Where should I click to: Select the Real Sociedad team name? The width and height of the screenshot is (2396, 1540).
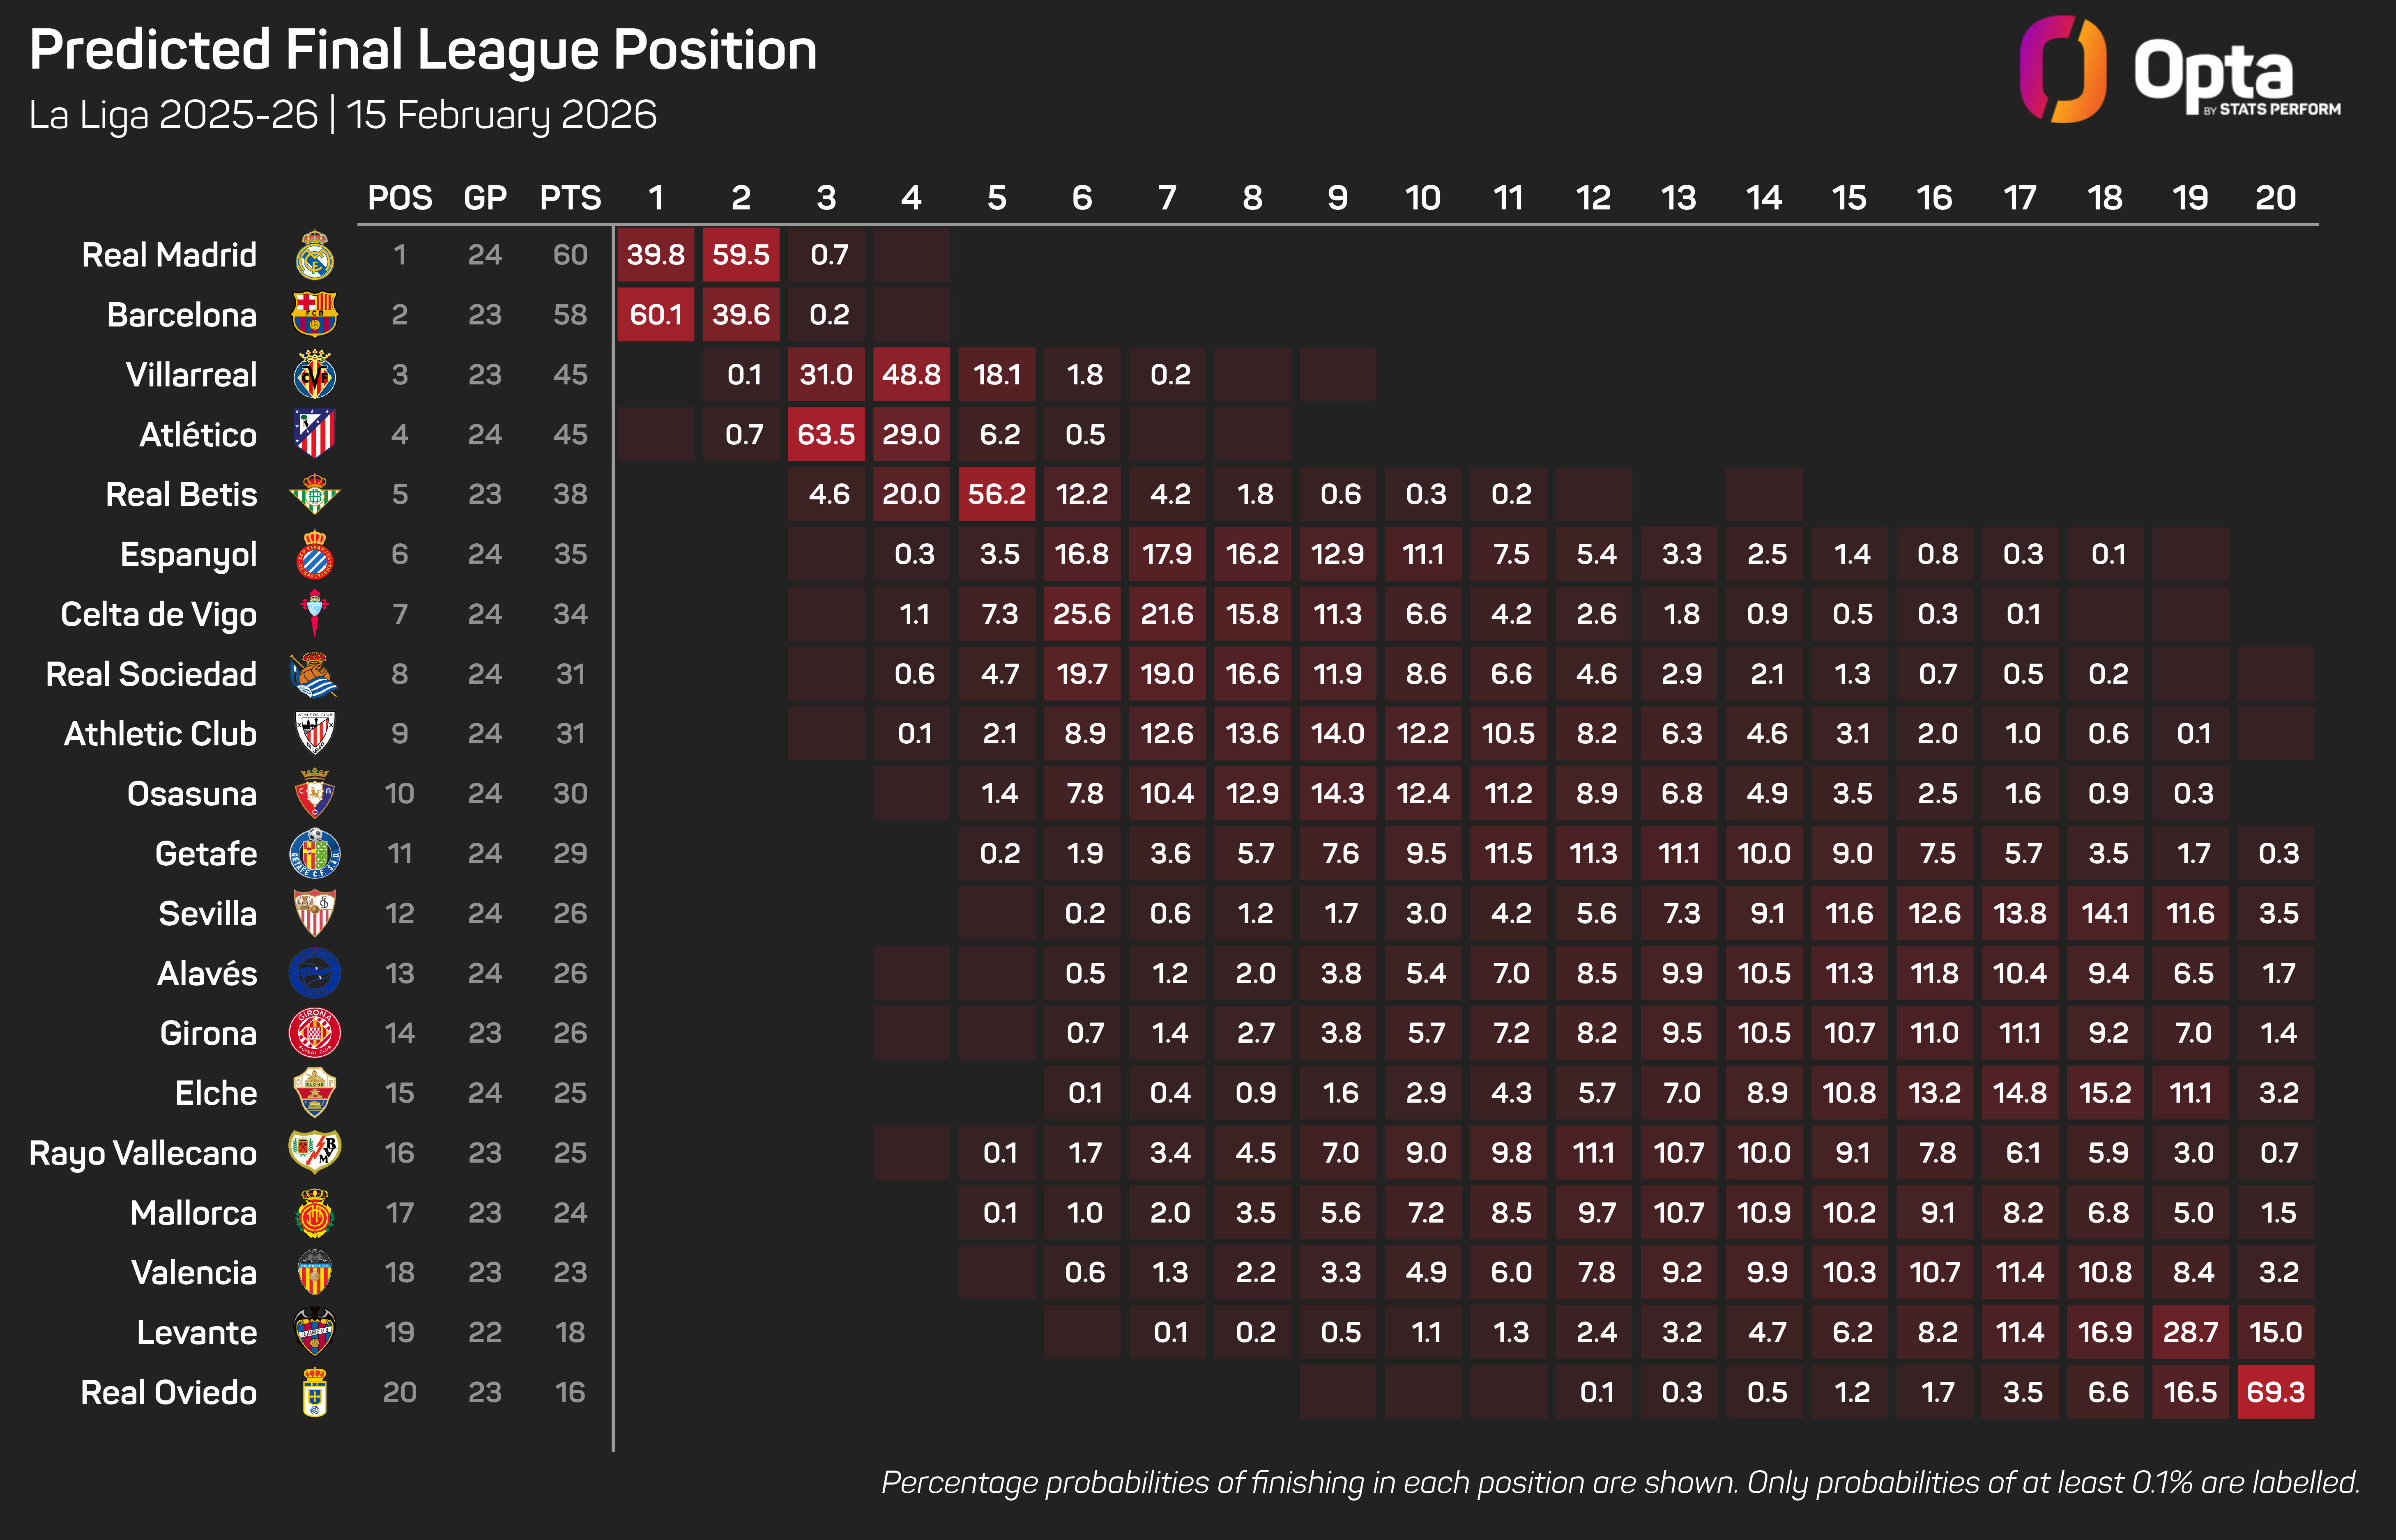click(151, 674)
